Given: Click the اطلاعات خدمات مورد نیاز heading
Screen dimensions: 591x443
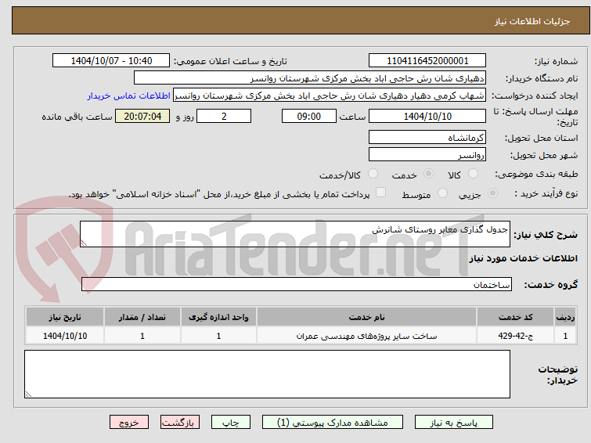Looking at the screenshot, I should [x=523, y=258].
